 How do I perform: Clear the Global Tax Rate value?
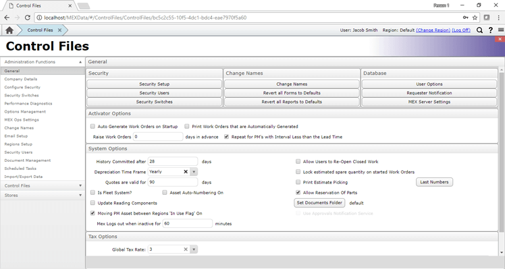point(186,249)
